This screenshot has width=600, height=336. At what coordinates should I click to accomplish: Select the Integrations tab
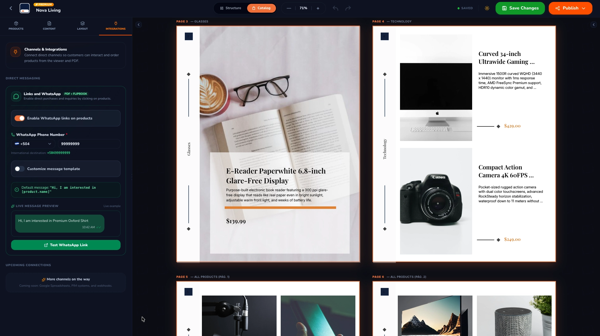[116, 26]
